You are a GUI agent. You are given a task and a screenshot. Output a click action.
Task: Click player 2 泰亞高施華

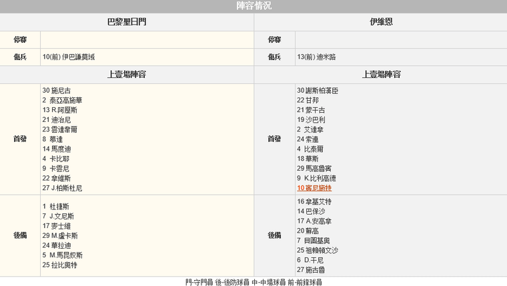click(62, 100)
